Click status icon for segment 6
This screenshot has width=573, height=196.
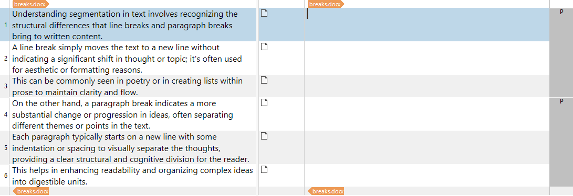tap(264, 169)
